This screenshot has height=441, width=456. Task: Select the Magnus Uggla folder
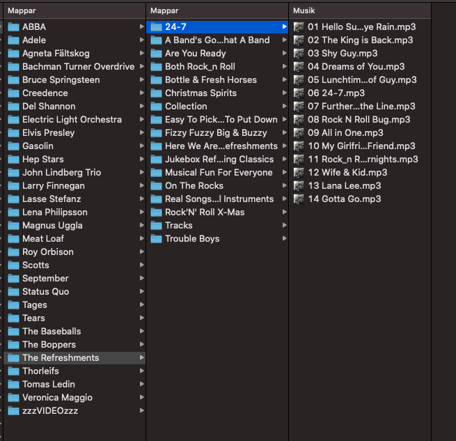click(74, 226)
